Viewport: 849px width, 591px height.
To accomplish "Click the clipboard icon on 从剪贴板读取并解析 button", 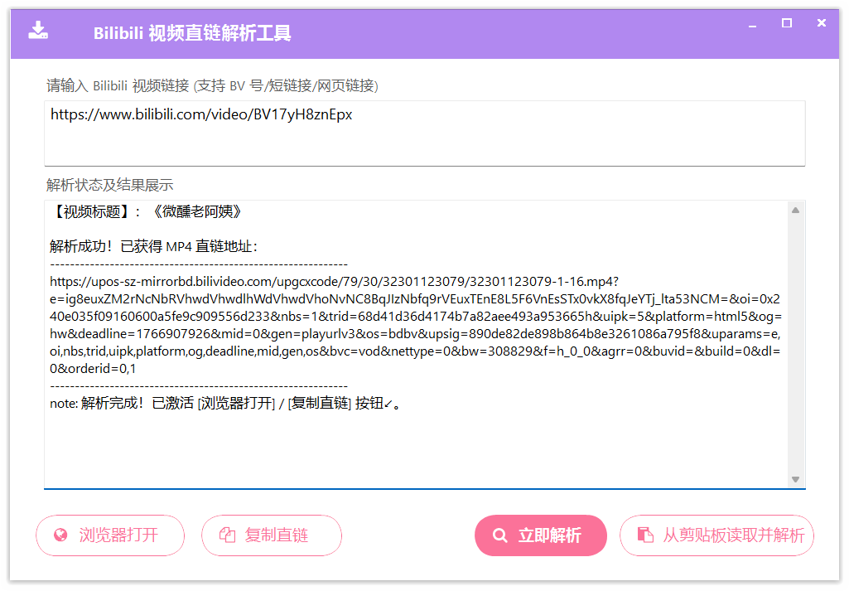I will pos(644,535).
